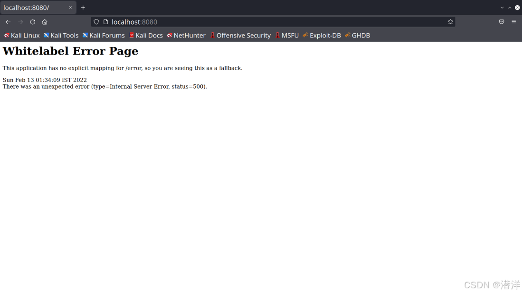Open GHDB bookmark
Viewport: 522px width, 293px height.
point(357,36)
